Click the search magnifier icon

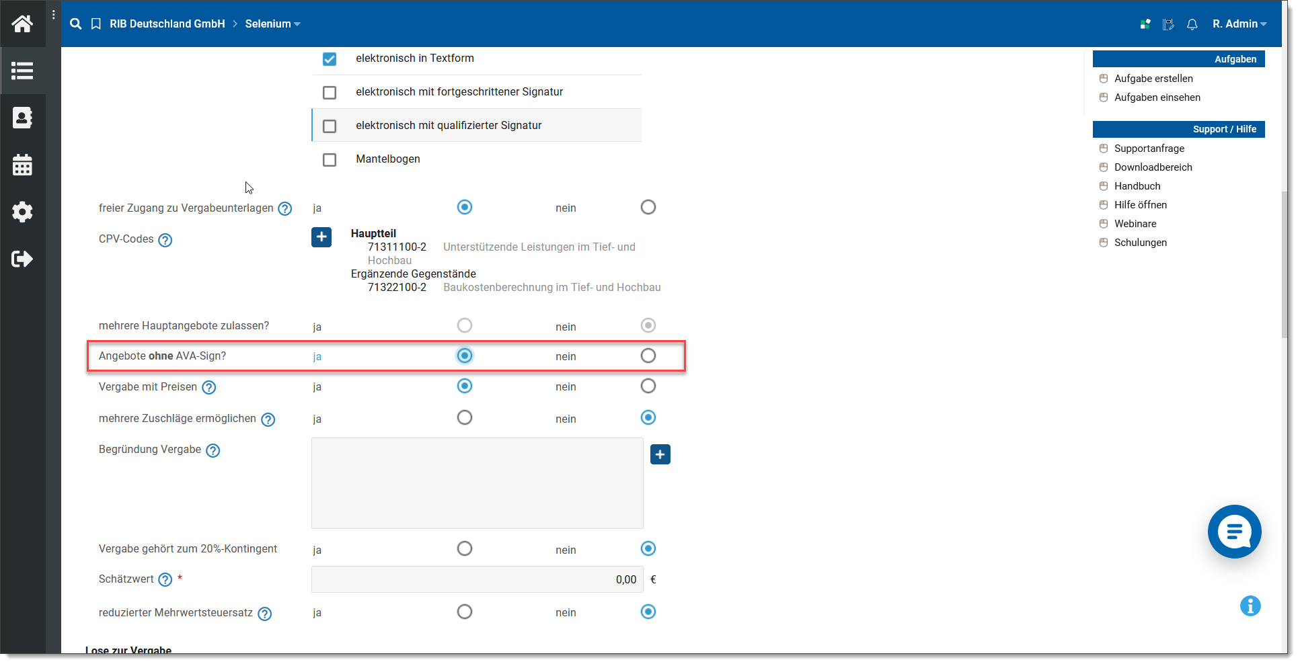tap(76, 24)
